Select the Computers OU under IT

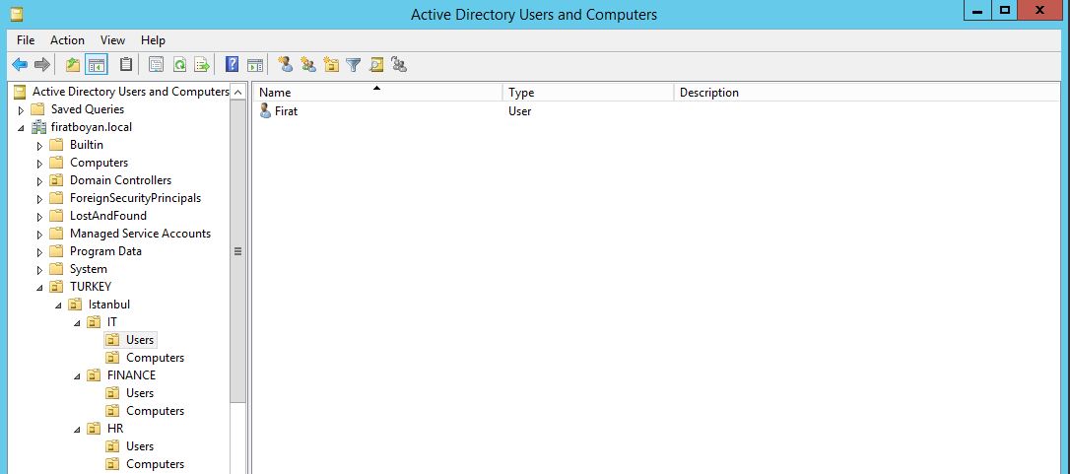point(155,358)
